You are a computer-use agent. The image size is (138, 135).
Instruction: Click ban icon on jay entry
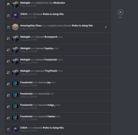(9, 84)
